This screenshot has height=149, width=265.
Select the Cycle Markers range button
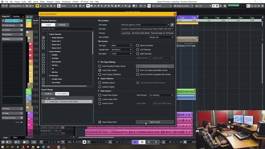(x=62, y=94)
